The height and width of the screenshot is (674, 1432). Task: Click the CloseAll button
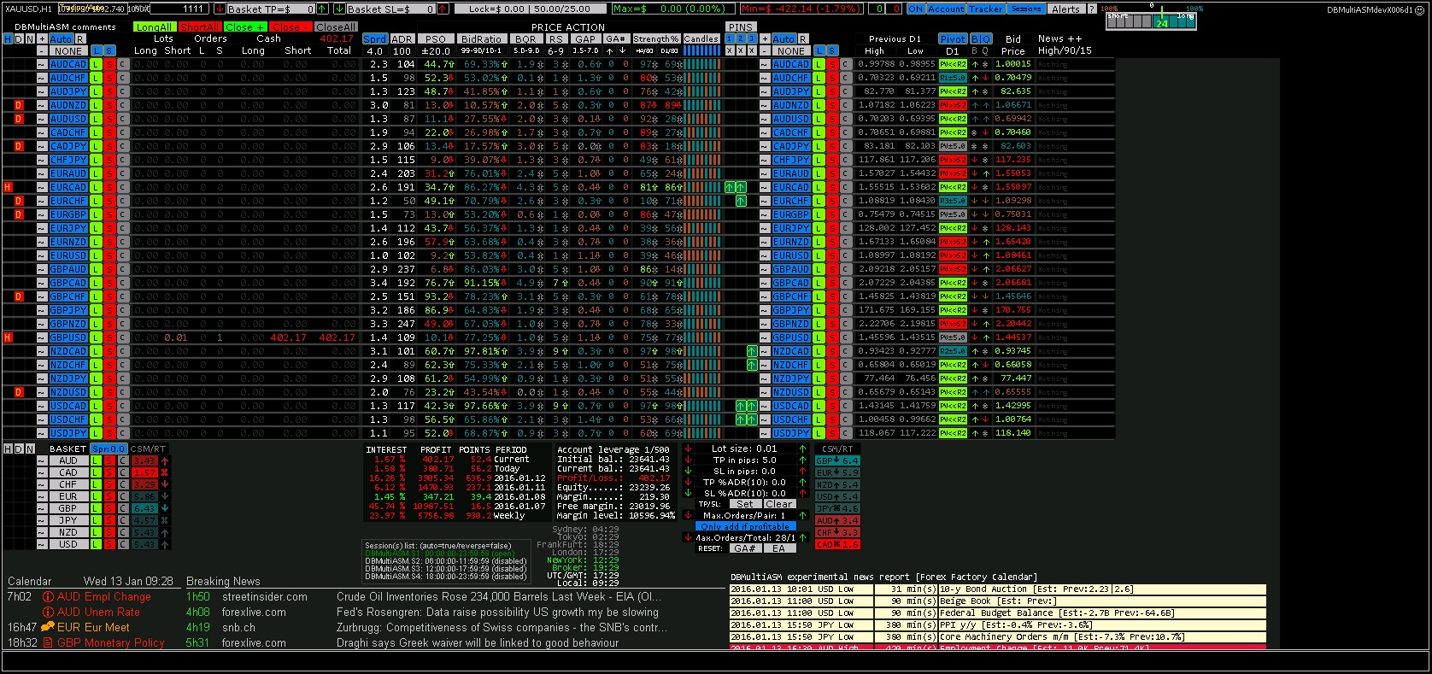pos(335,27)
